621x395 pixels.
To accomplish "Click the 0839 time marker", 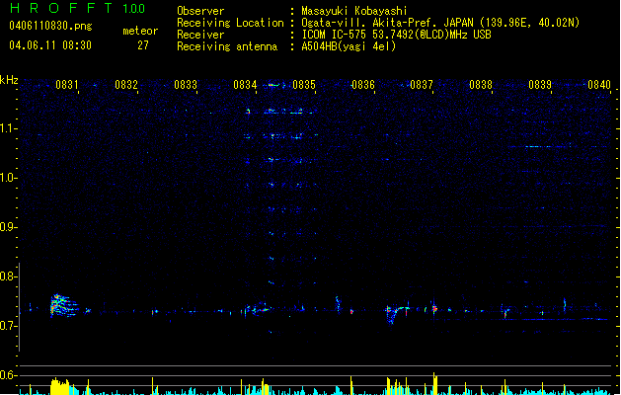I will coord(540,85).
